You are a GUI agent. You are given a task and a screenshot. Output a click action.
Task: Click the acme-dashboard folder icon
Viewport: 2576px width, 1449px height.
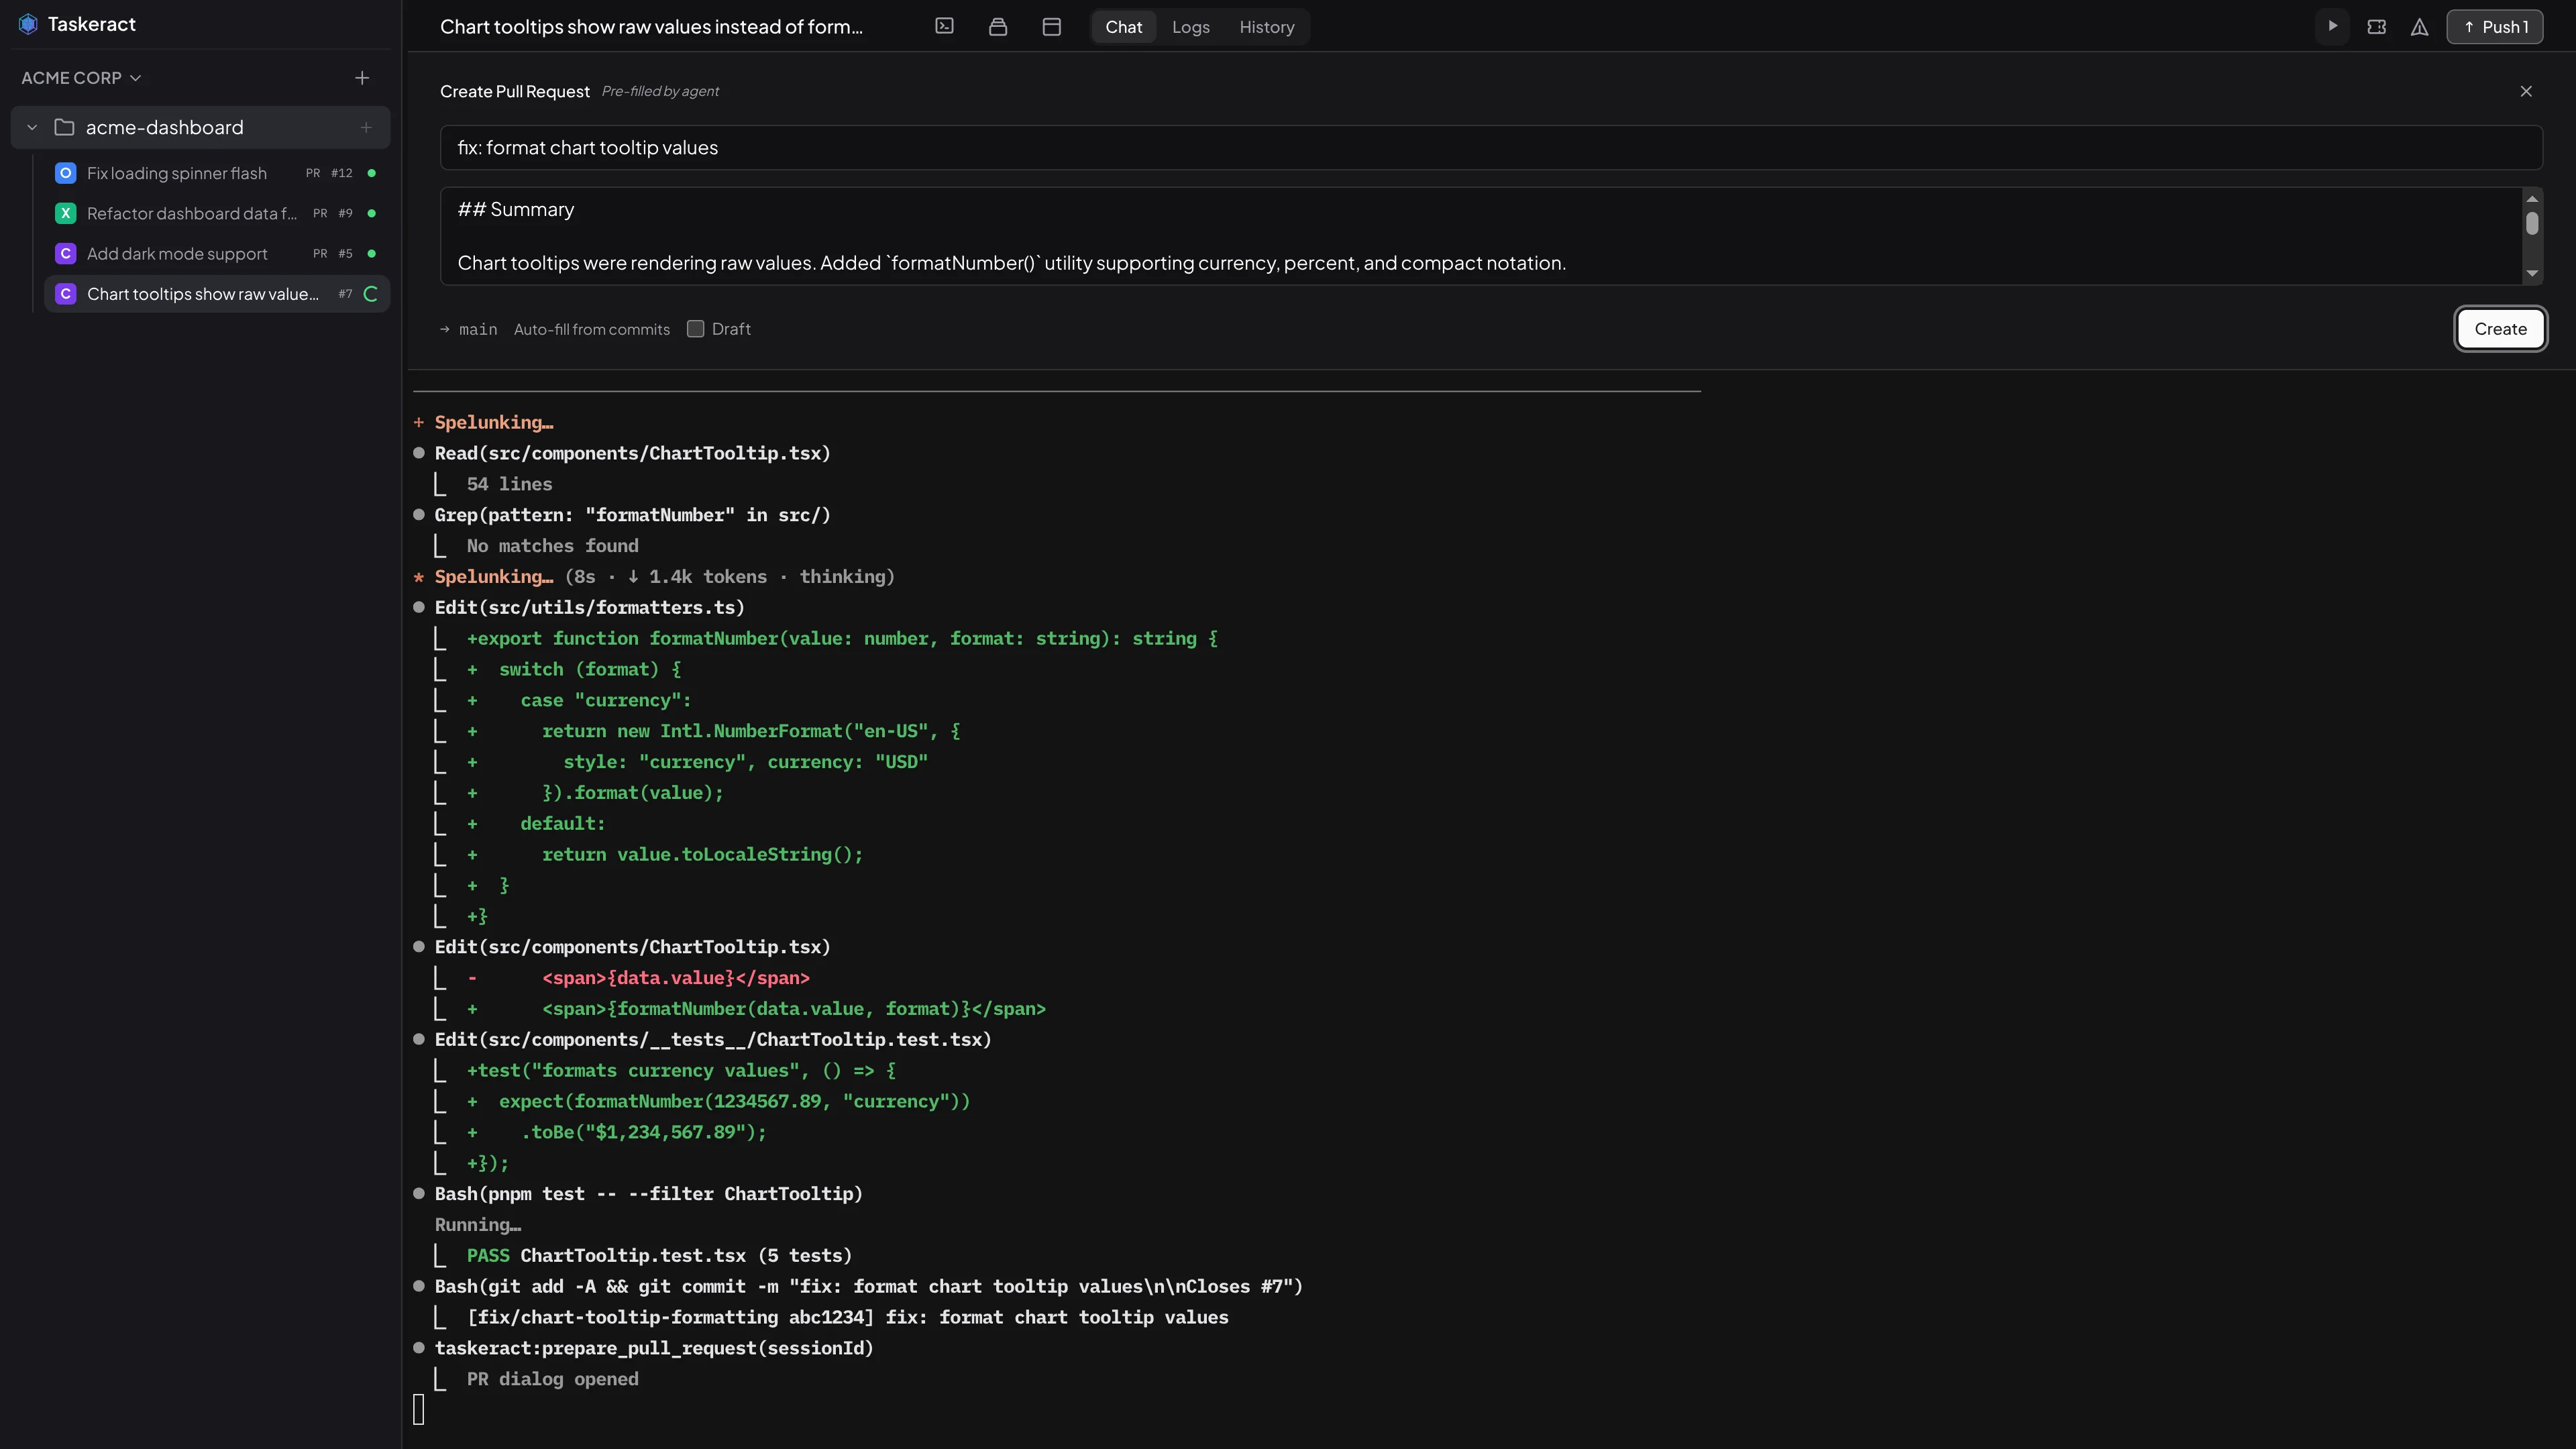(x=64, y=127)
